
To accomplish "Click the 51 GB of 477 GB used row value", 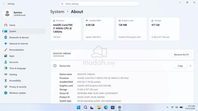I will 87,89.
